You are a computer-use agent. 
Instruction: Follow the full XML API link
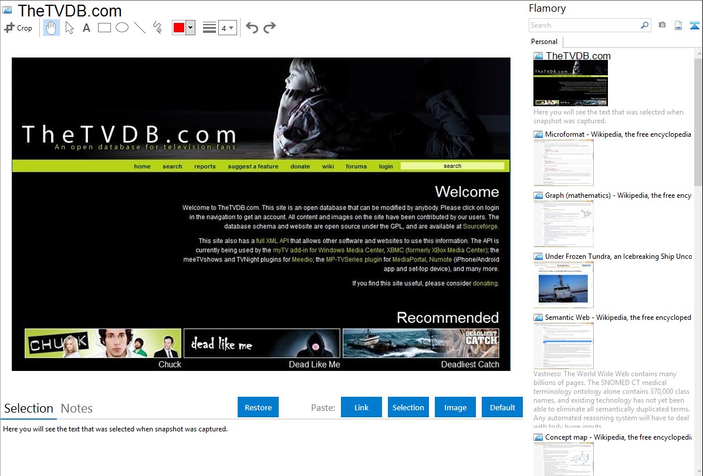(x=272, y=241)
